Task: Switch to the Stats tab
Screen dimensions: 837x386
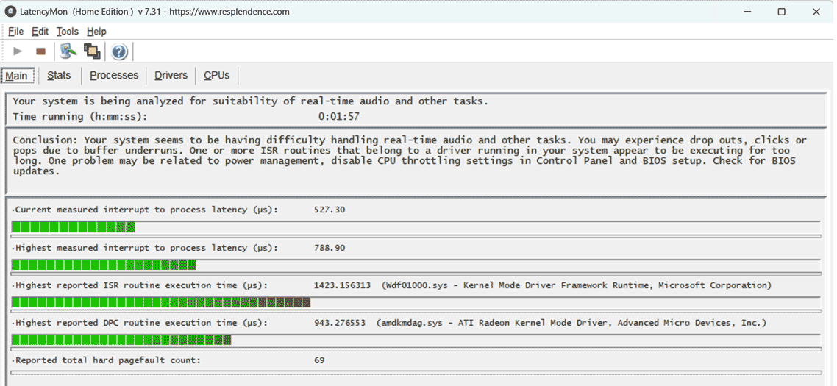Action: pos(59,75)
